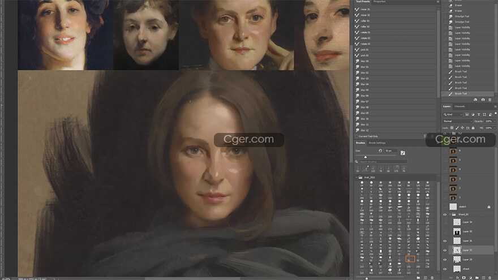Open the Kind filter dropdown
Image resolution: width=498 pixels, height=280 pixels.
(453, 115)
